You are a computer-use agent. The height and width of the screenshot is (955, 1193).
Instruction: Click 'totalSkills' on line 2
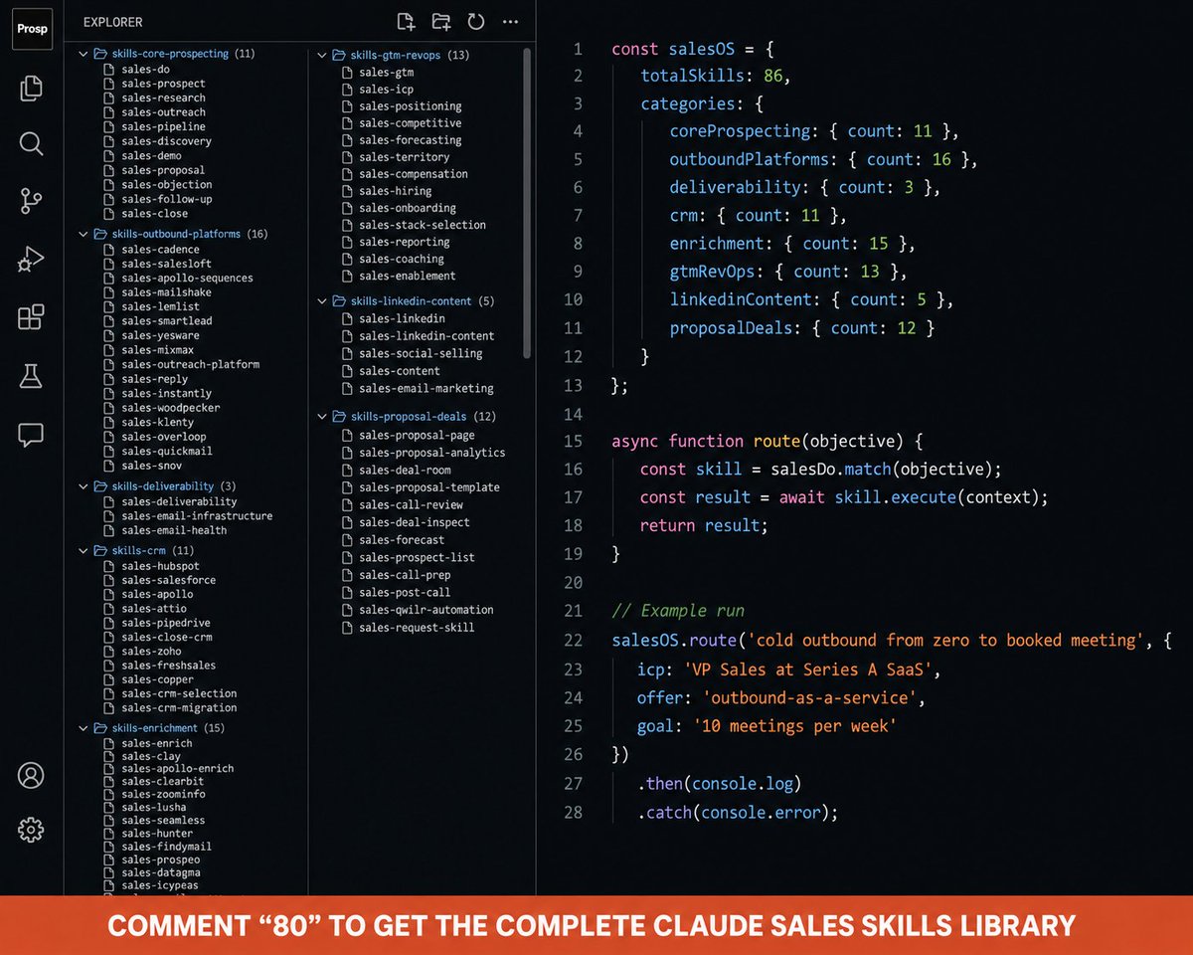694,76
